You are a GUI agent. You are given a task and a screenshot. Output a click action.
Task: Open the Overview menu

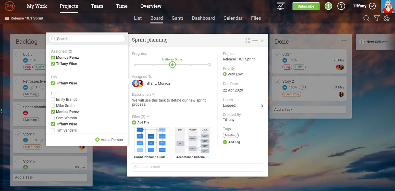[x=151, y=6]
